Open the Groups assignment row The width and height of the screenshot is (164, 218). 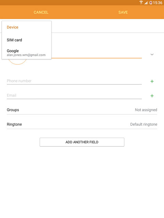(82, 110)
